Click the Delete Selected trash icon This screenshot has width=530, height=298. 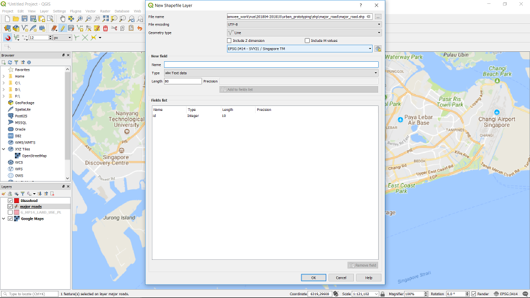[105, 28]
